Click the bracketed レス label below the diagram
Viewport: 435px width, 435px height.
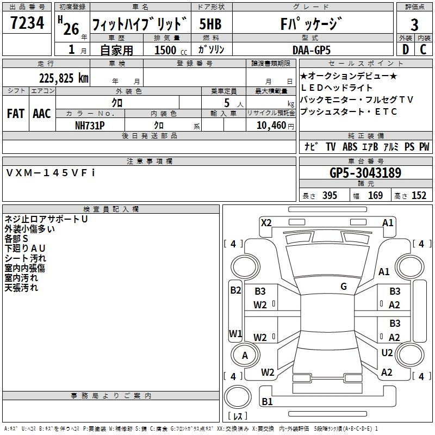click(x=237, y=417)
